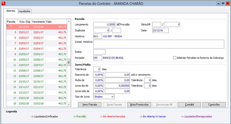Select the Abertos tab
The width and height of the screenshot is (231, 124).
tap(11, 11)
